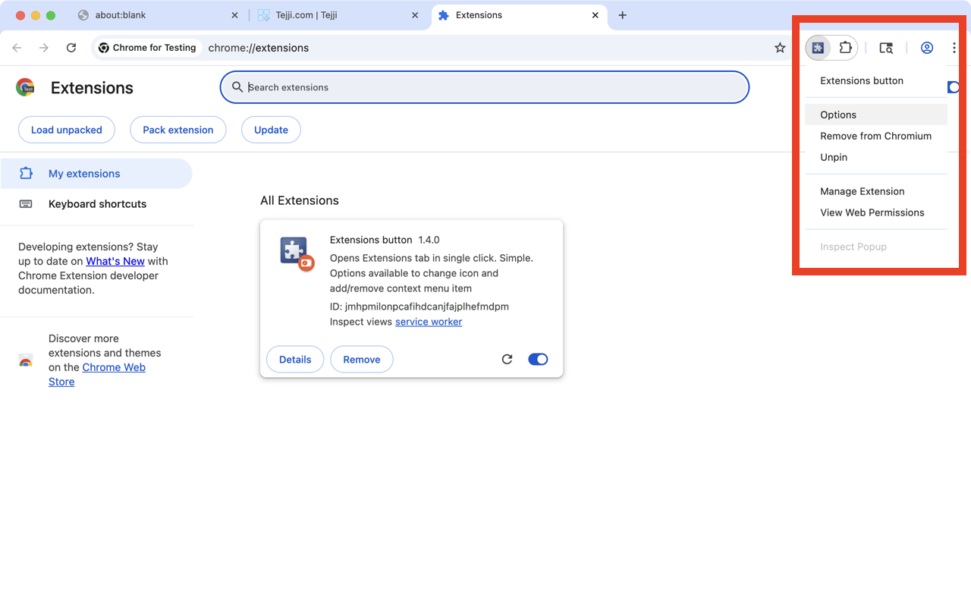Image resolution: width=971 pixels, height=607 pixels.
Task: Reload the current page
Action: [x=71, y=47]
